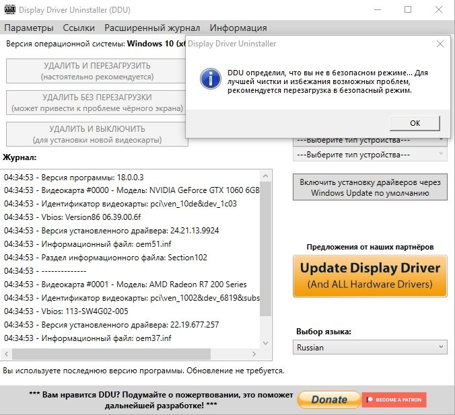The width and height of the screenshot is (455, 415).
Task: Open the Russian language dropdown
Action: tap(370, 348)
